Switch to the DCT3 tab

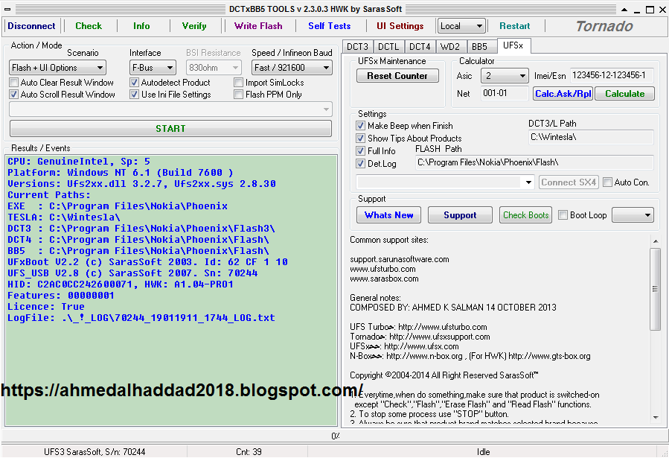(x=357, y=46)
